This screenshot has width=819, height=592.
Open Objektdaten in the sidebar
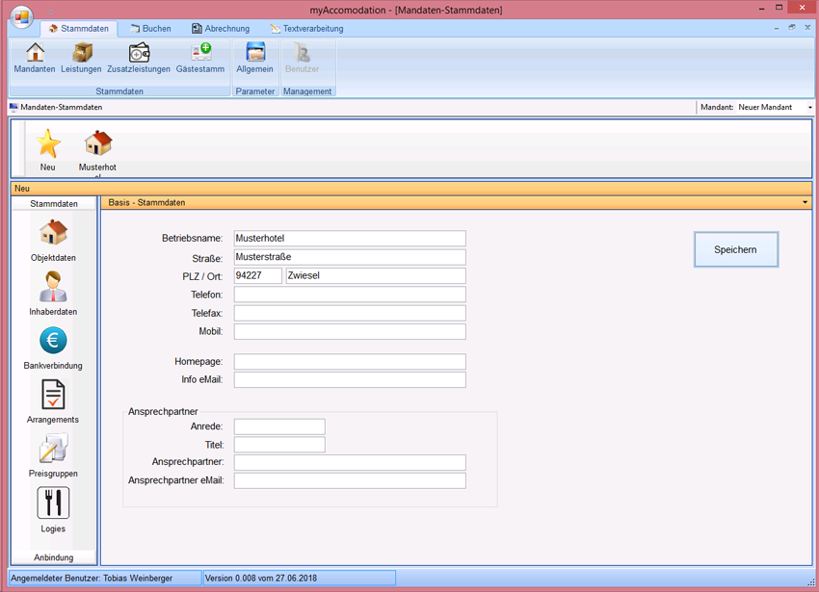point(53,241)
